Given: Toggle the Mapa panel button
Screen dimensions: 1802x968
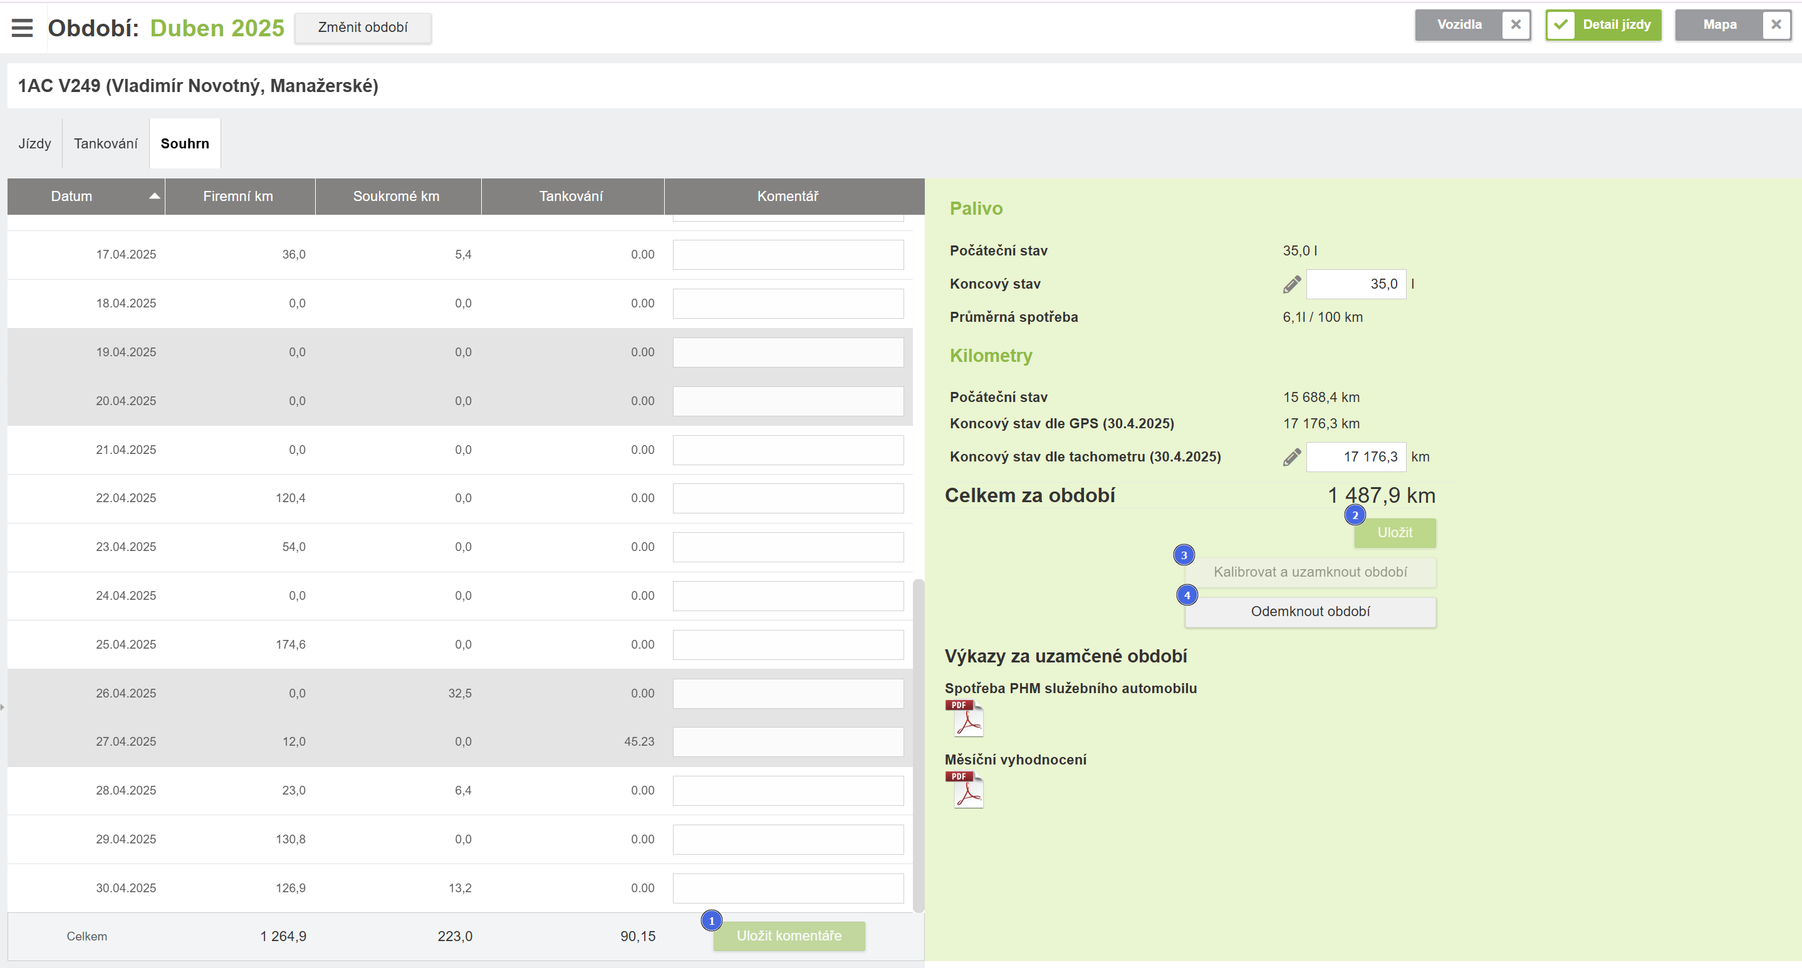Looking at the screenshot, I should point(1719,24).
